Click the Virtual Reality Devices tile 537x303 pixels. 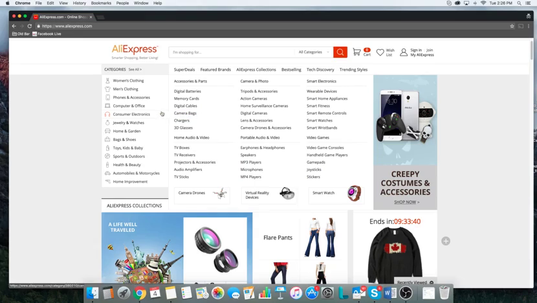(x=269, y=195)
